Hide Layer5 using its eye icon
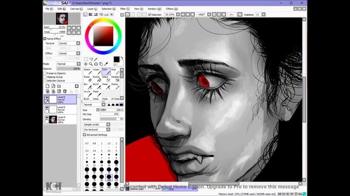The width and height of the screenshot is (350, 196). [x=46, y=108]
